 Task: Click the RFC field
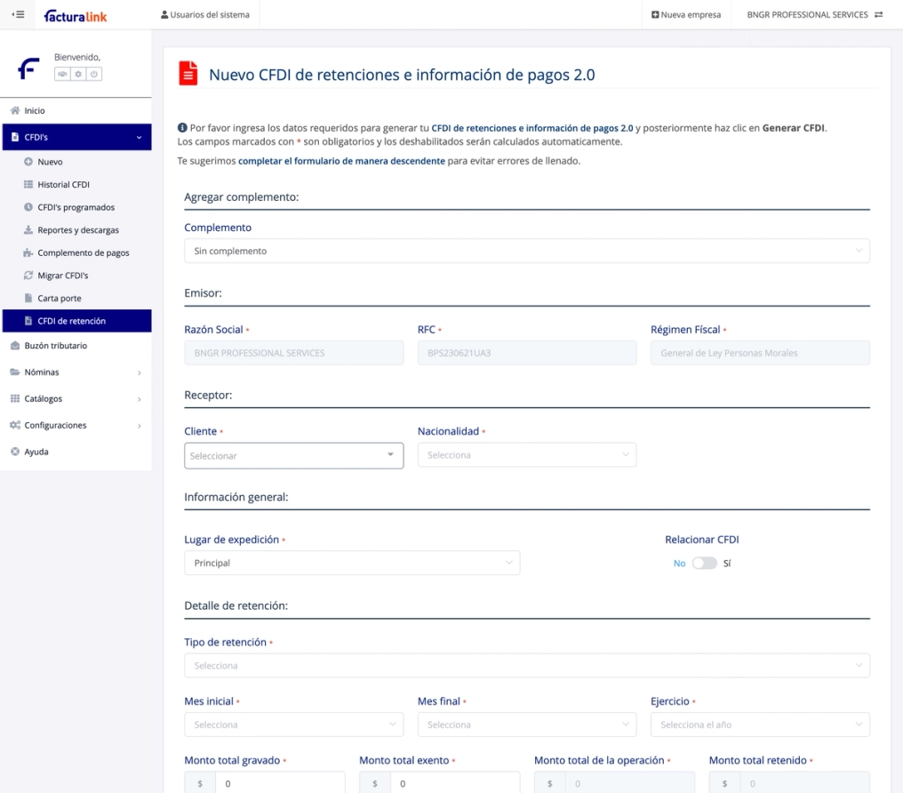pyautogui.click(x=527, y=353)
